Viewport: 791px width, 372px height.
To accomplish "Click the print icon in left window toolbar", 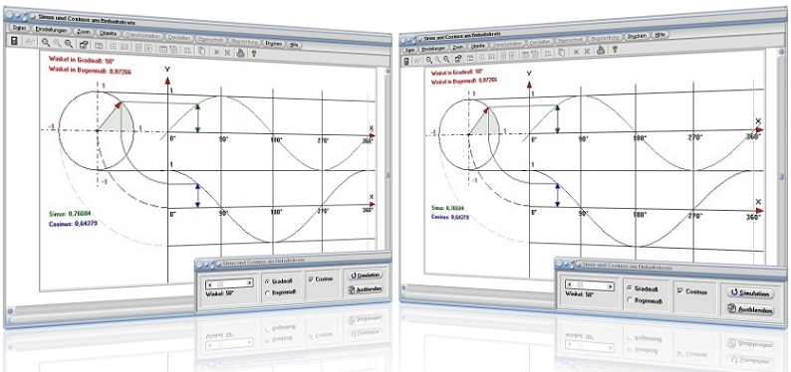I will (x=241, y=52).
